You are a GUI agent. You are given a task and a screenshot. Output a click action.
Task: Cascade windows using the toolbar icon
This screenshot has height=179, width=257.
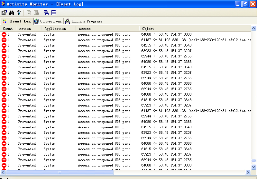46,13
